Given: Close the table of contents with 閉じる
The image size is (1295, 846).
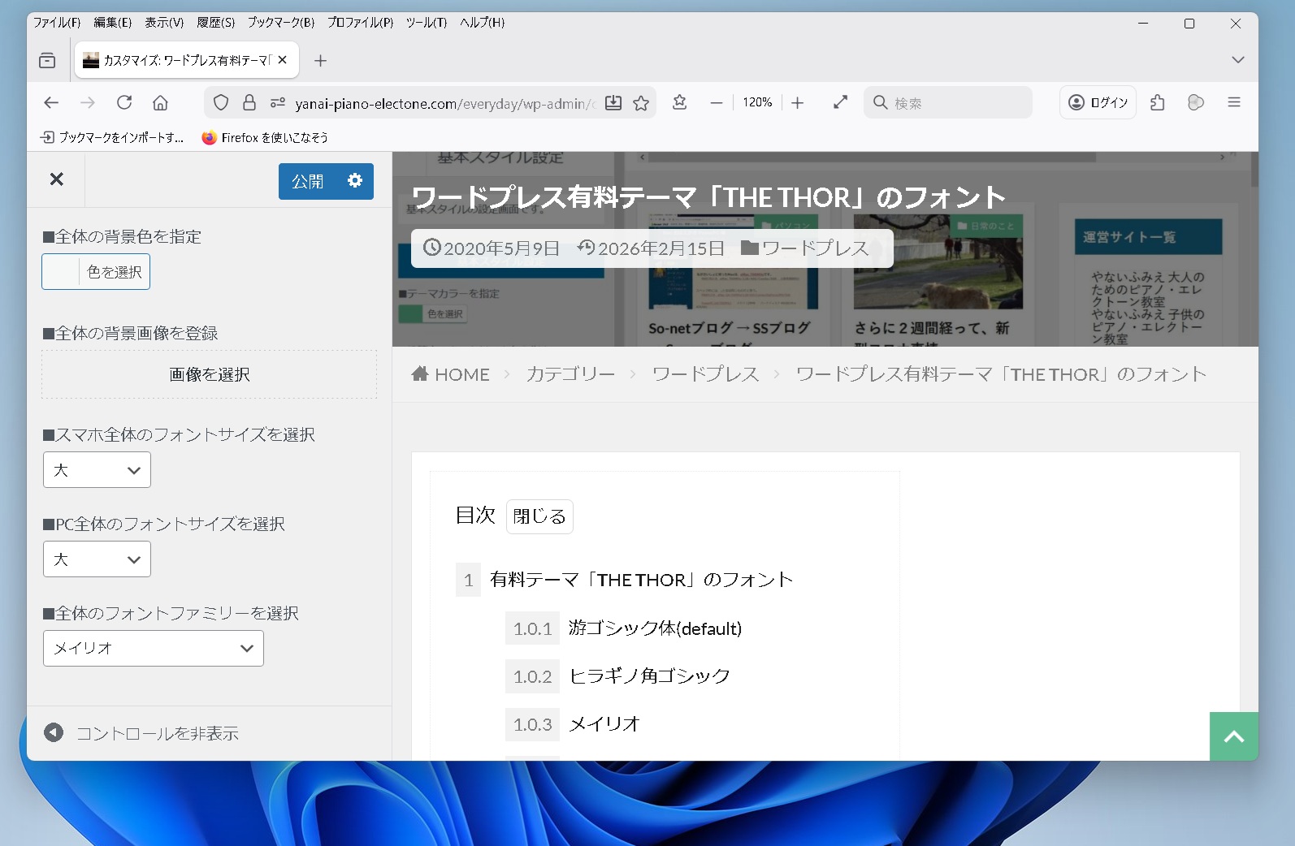Looking at the screenshot, I should coord(539,516).
